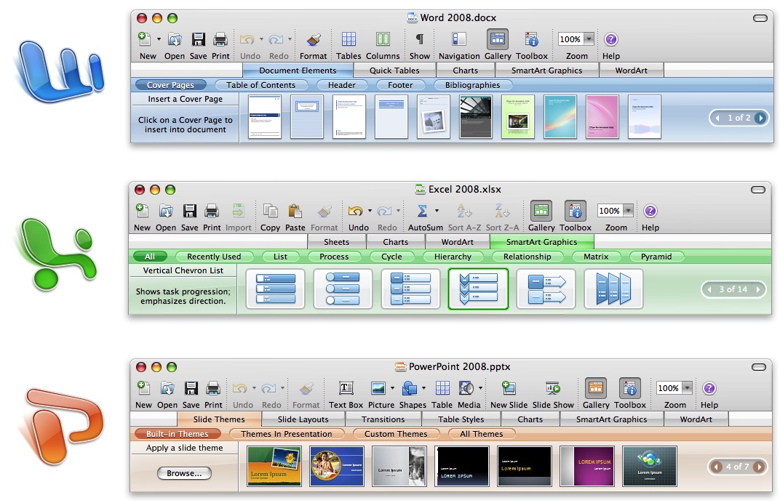Open the Navigation pane in Word
The height and width of the screenshot is (503, 780).
tap(458, 39)
